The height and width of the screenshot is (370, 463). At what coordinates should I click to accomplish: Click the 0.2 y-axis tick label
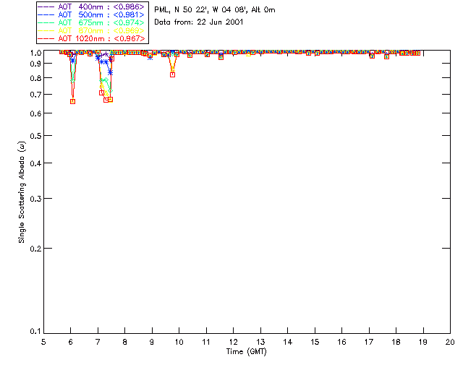point(35,249)
